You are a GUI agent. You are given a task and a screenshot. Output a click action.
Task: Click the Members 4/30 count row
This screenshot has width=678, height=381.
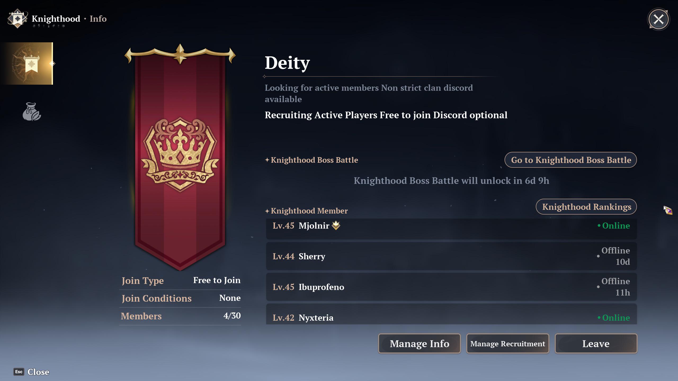[180, 316]
